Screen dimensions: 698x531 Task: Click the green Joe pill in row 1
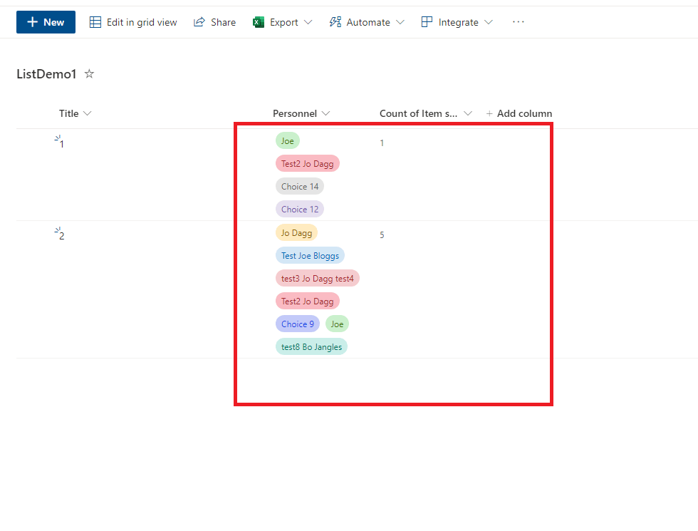coord(288,141)
